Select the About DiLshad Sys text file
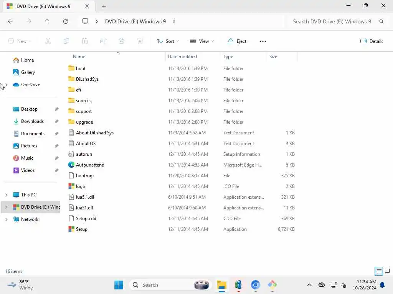The image size is (393, 294). tap(91, 133)
